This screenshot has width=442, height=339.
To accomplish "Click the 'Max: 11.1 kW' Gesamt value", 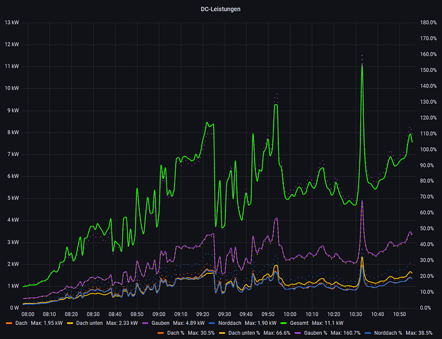I will [x=327, y=323].
